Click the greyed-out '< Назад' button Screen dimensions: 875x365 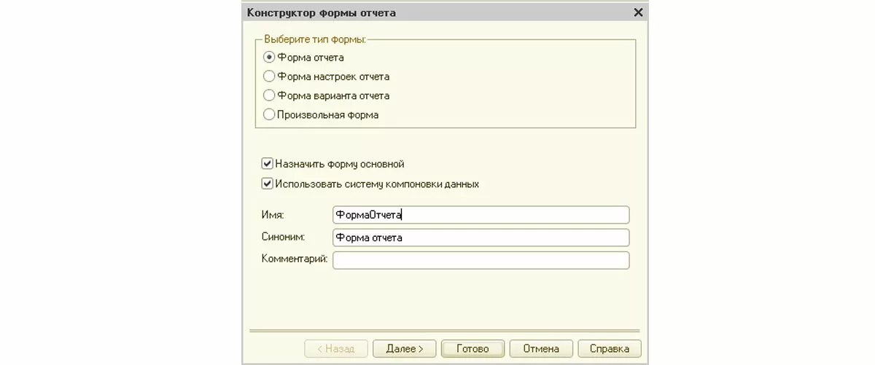click(x=336, y=349)
